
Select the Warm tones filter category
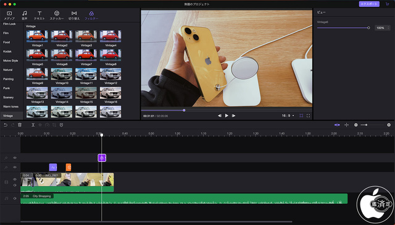pos(10,107)
